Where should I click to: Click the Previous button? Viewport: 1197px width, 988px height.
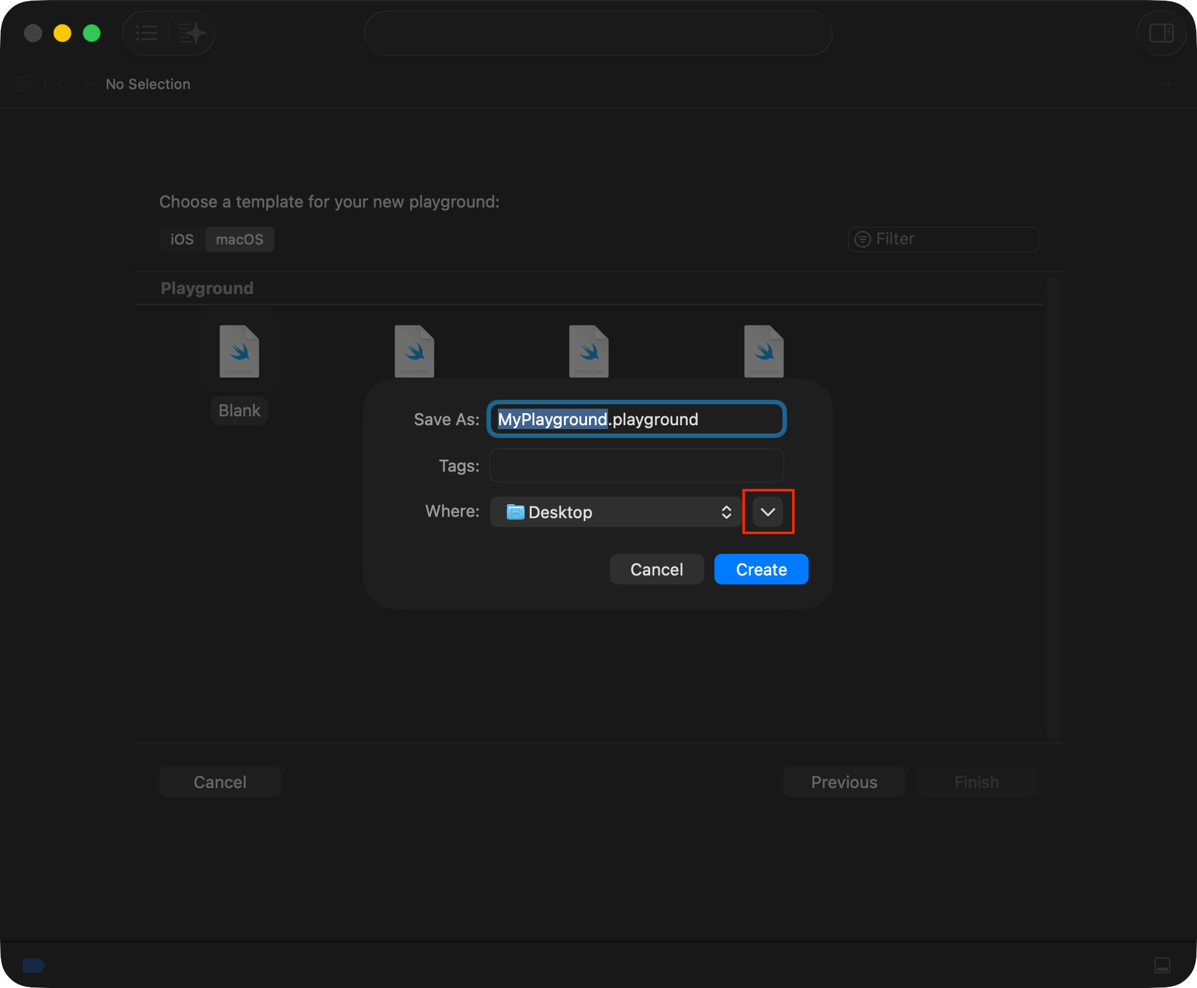click(844, 782)
